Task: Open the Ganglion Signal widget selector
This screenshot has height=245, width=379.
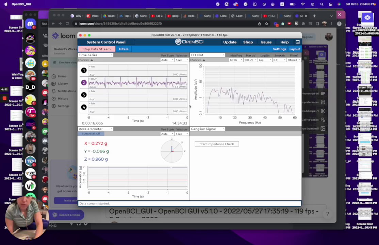Action: [208, 129]
